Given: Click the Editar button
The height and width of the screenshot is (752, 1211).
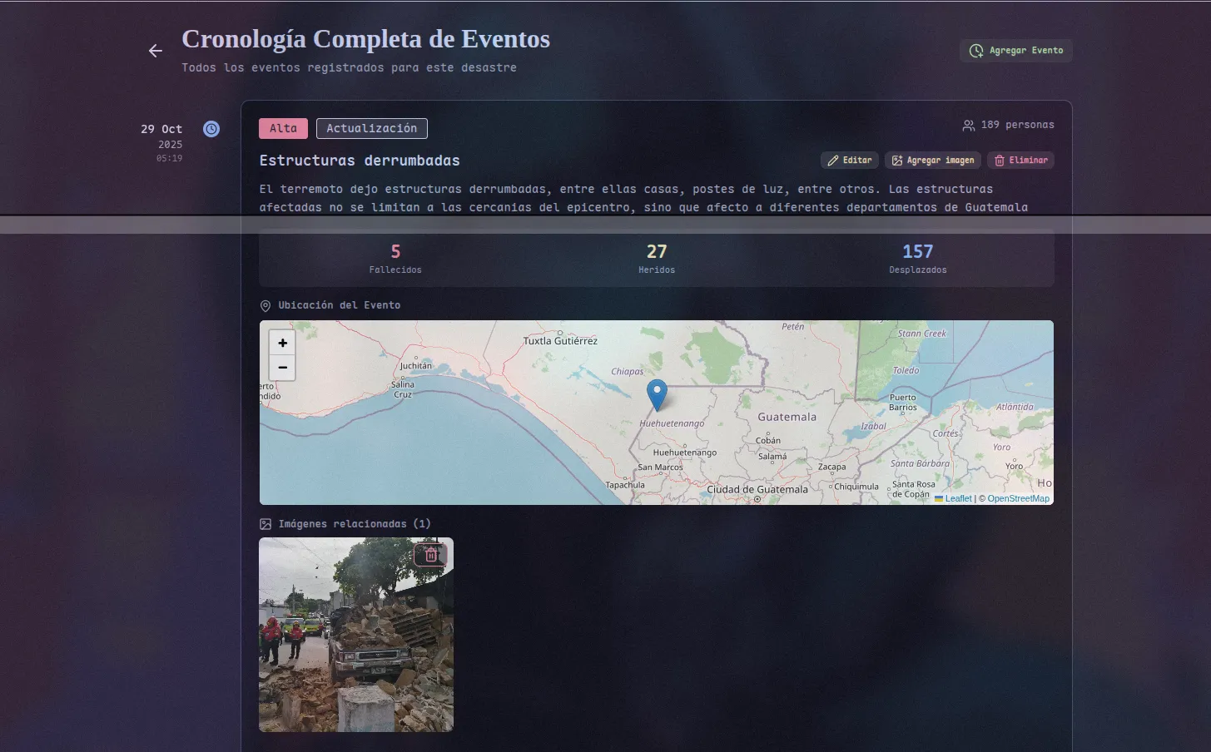Looking at the screenshot, I should pyautogui.click(x=849, y=160).
